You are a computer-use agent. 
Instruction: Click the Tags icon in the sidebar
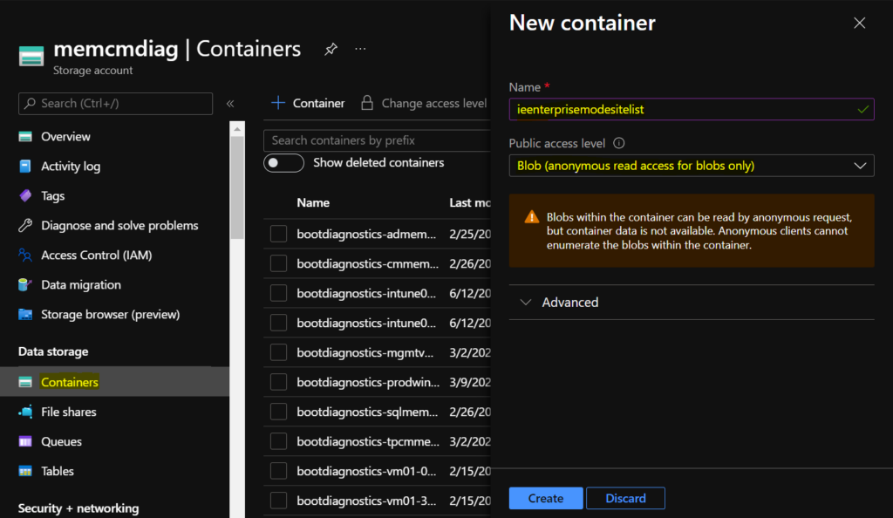coord(25,196)
